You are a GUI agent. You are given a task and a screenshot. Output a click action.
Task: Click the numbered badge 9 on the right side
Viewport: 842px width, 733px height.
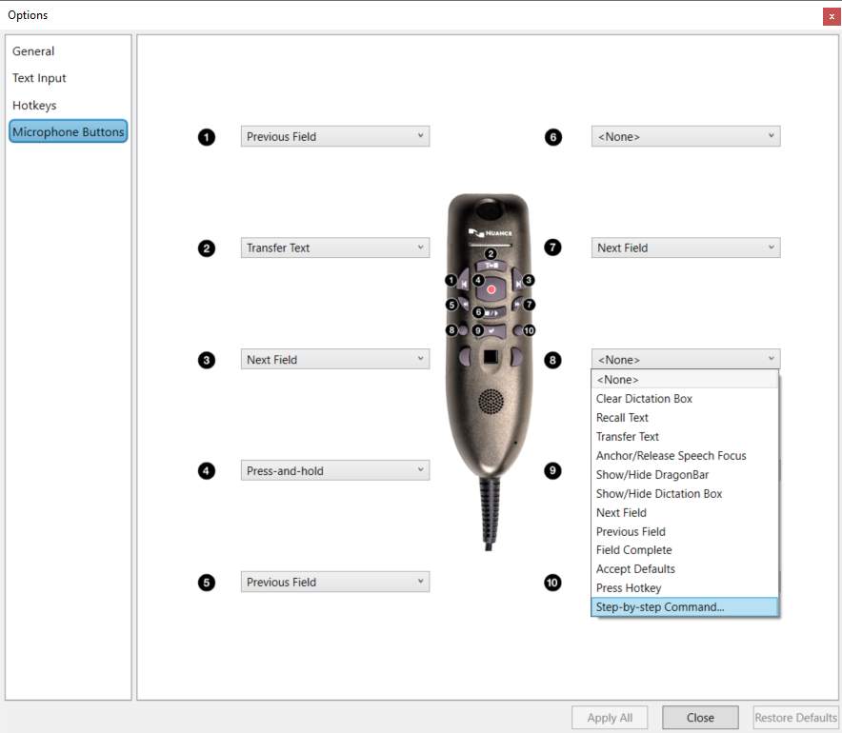tap(552, 470)
